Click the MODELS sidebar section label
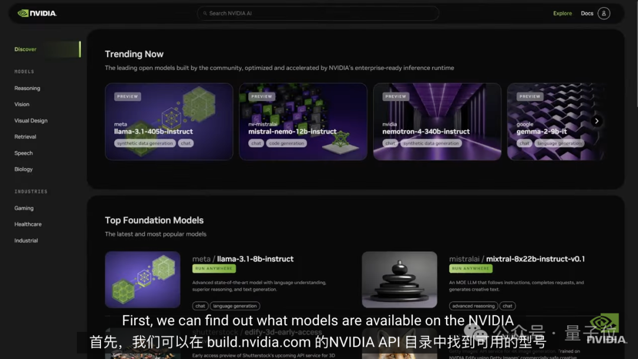The image size is (638, 359). click(24, 72)
